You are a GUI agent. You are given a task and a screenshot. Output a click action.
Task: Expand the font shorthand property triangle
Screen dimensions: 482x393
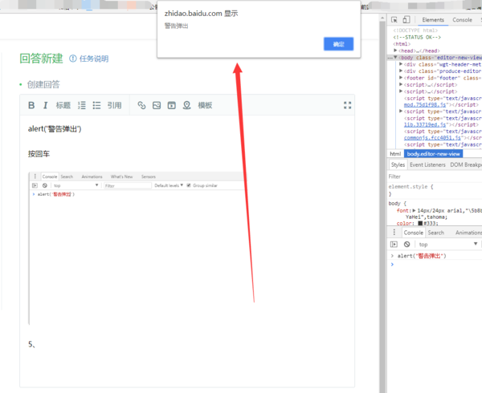coord(414,210)
